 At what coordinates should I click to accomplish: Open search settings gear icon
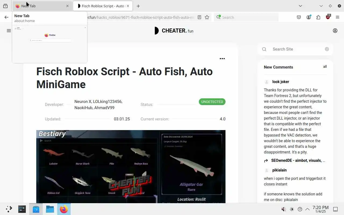click(x=327, y=49)
